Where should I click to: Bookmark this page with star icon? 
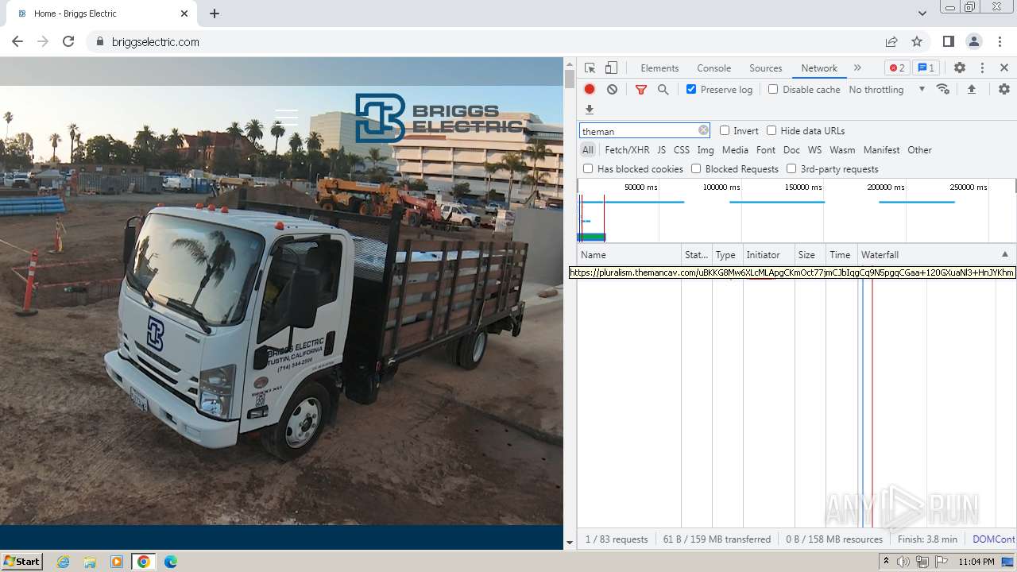917,41
